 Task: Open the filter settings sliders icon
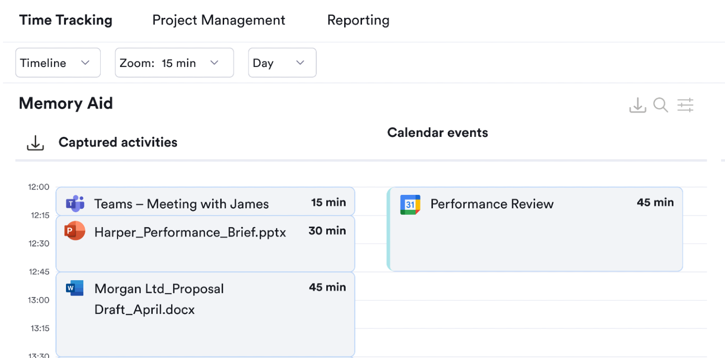click(x=685, y=105)
